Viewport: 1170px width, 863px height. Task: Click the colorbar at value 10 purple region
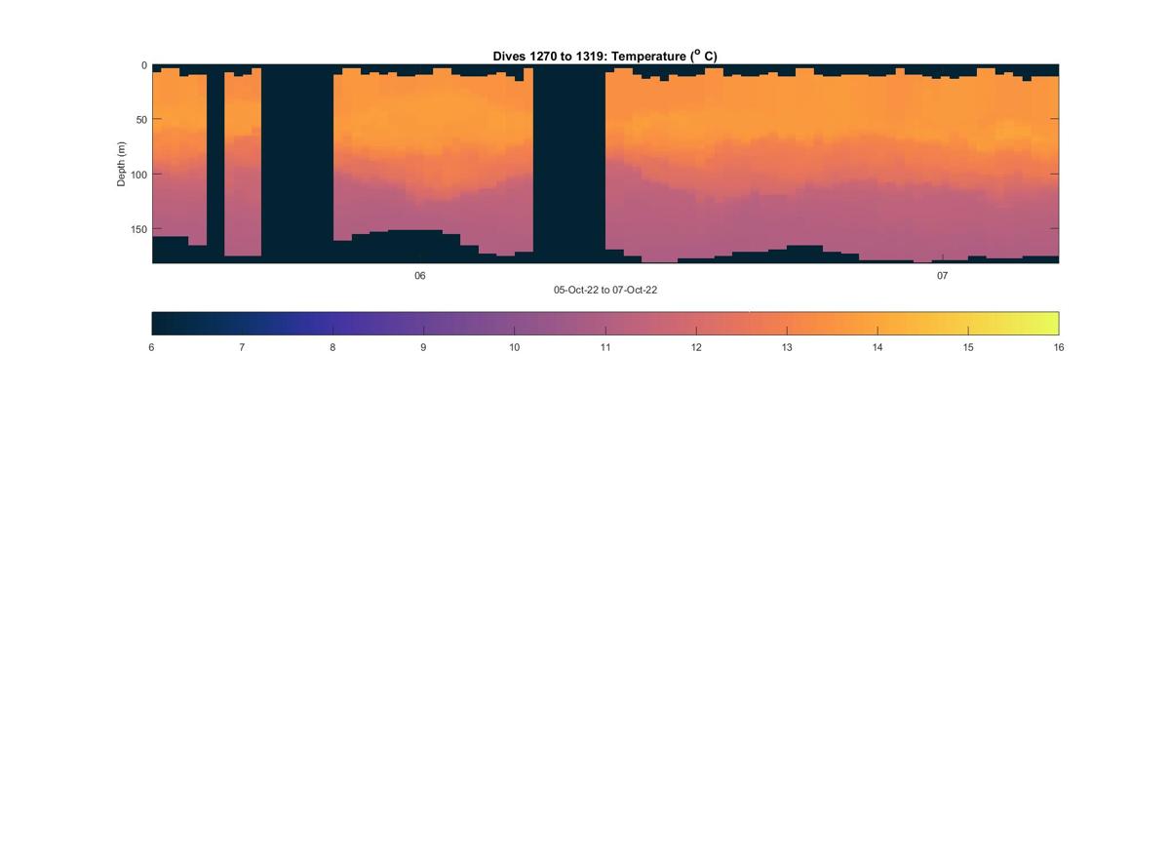[514, 323]
